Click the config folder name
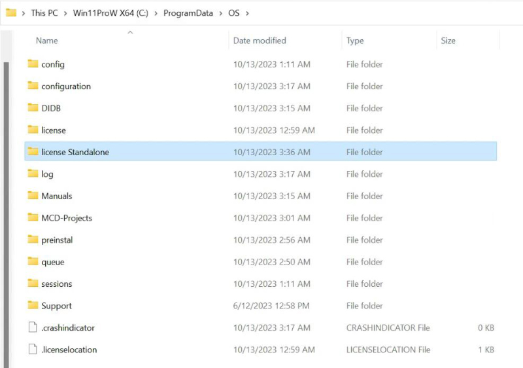 (x=53, y=64)
